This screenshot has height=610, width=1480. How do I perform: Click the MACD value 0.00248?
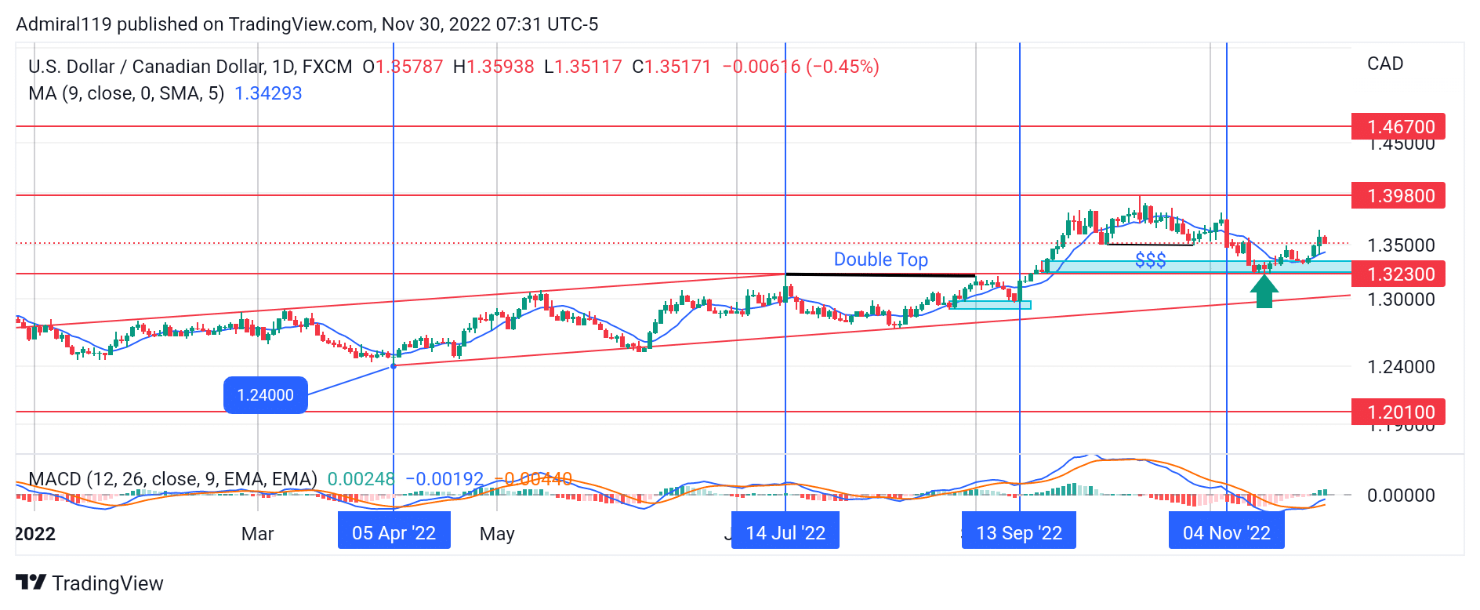click(x=361, y=479)
